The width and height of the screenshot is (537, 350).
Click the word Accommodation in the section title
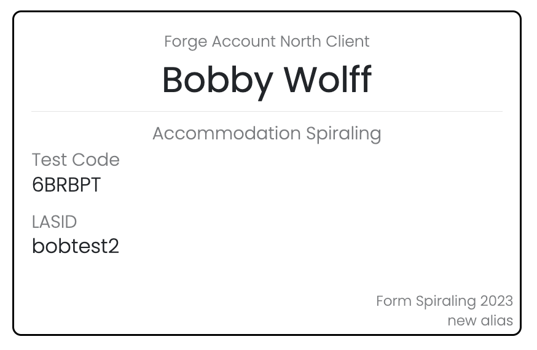pyautogui.click(x=224, y=134)
